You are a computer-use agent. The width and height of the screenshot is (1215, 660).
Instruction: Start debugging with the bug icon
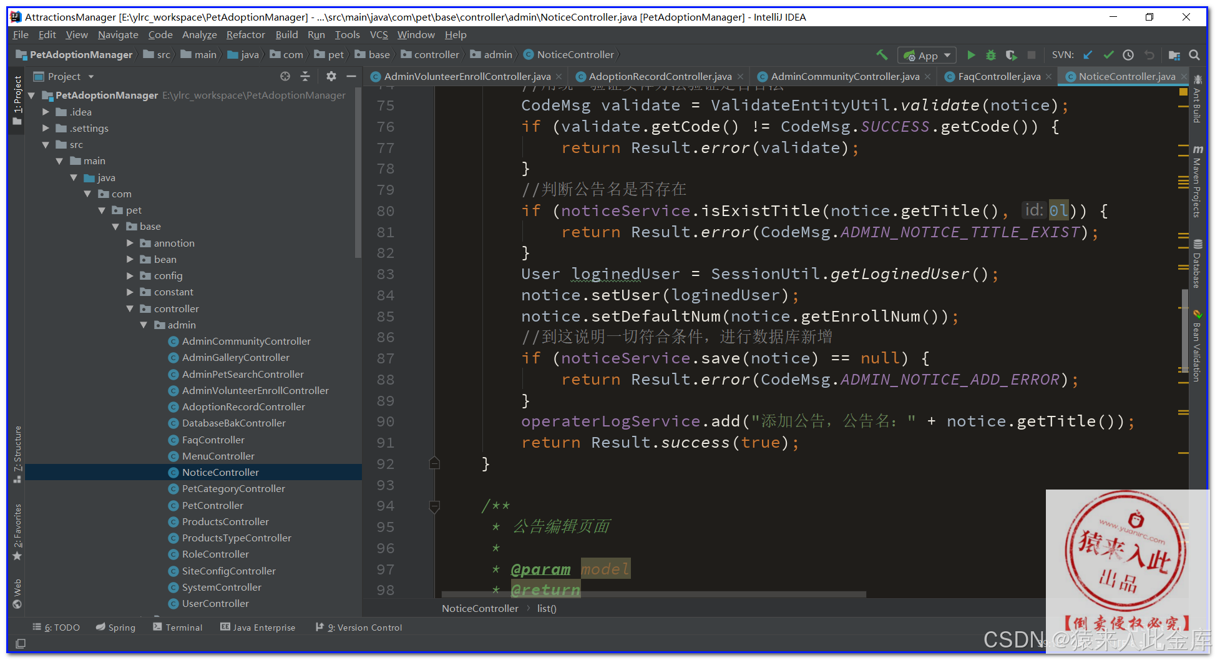991,55
